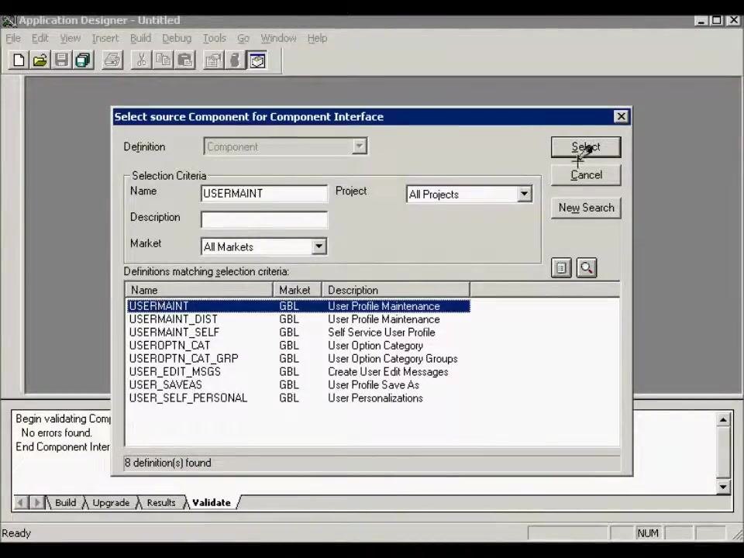The image size is (744, 558).
Task: Open the Build menu
Action: (x=140, y=38)
